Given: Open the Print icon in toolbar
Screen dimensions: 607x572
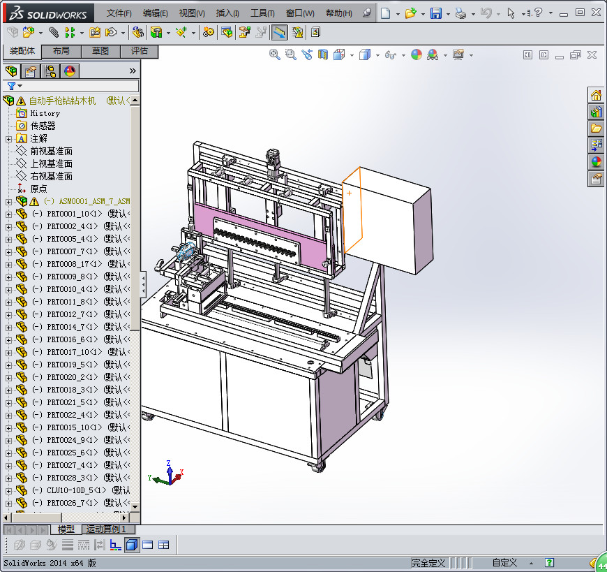Looking at the screenshot, I should point(460,13).
